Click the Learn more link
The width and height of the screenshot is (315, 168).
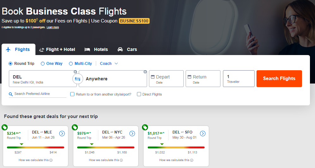tap(52, 28)
